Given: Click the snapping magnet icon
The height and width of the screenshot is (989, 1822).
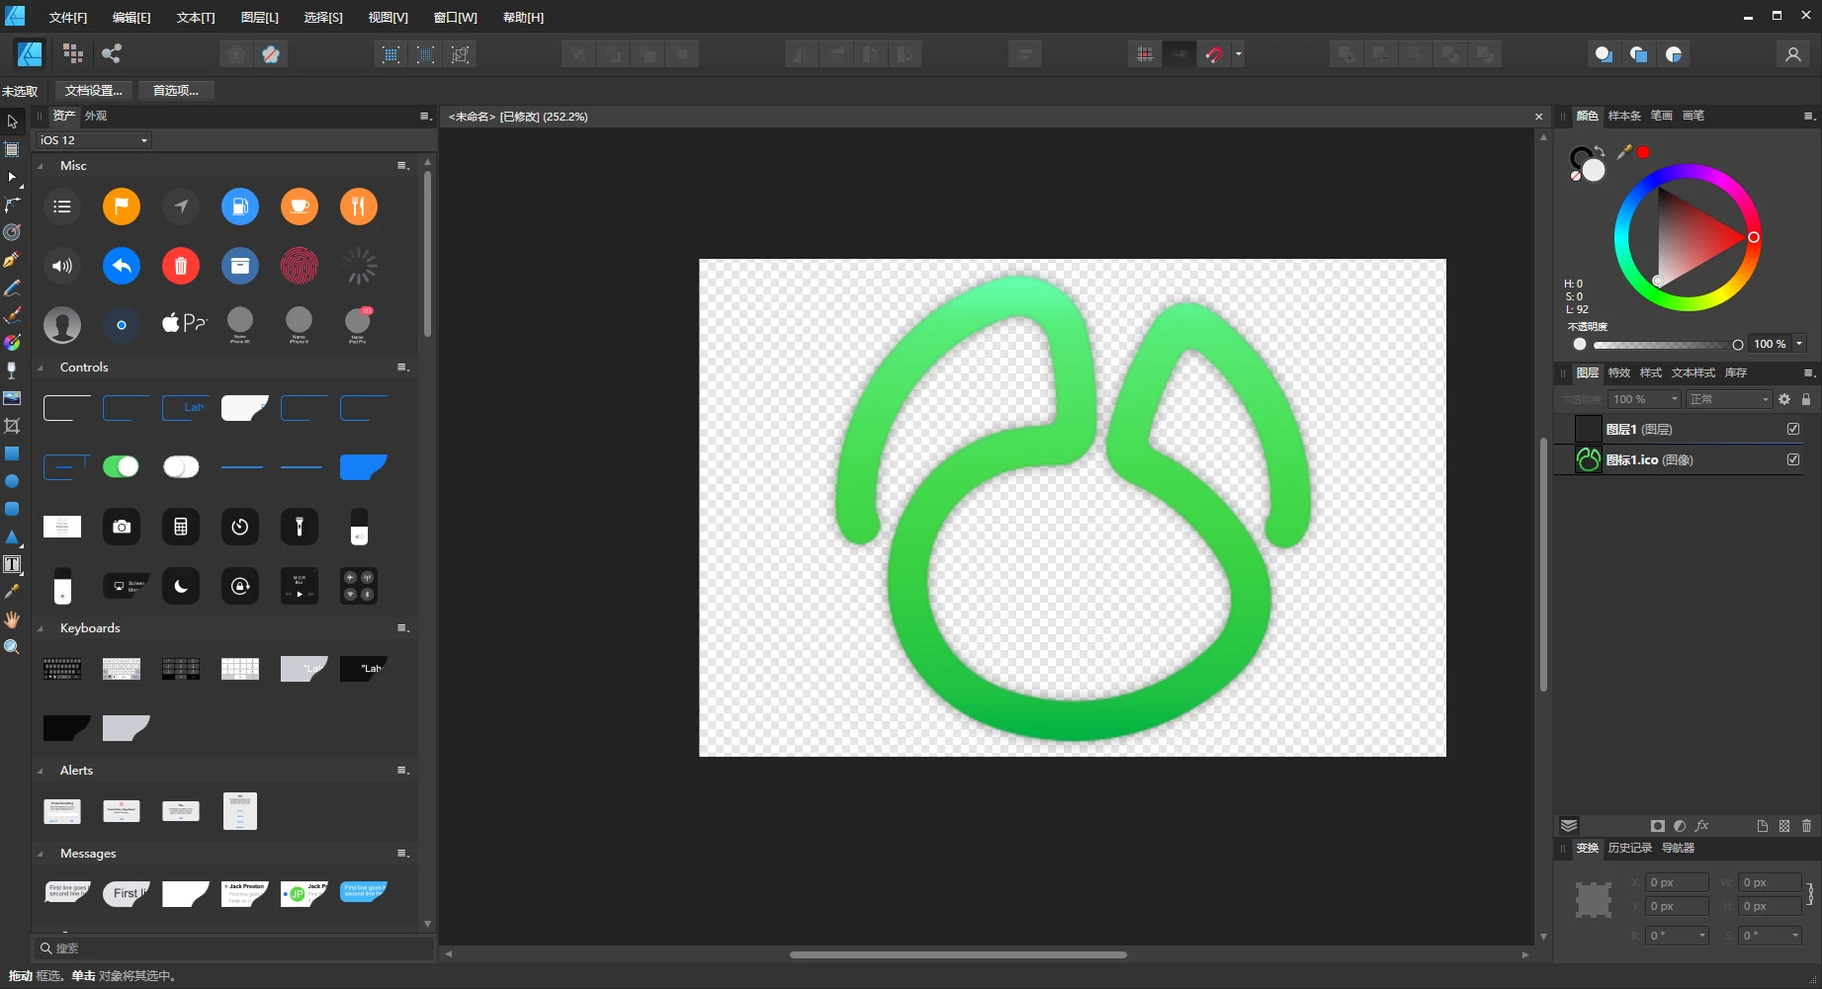Looking at the screenshot, I should coord(1214,54).
